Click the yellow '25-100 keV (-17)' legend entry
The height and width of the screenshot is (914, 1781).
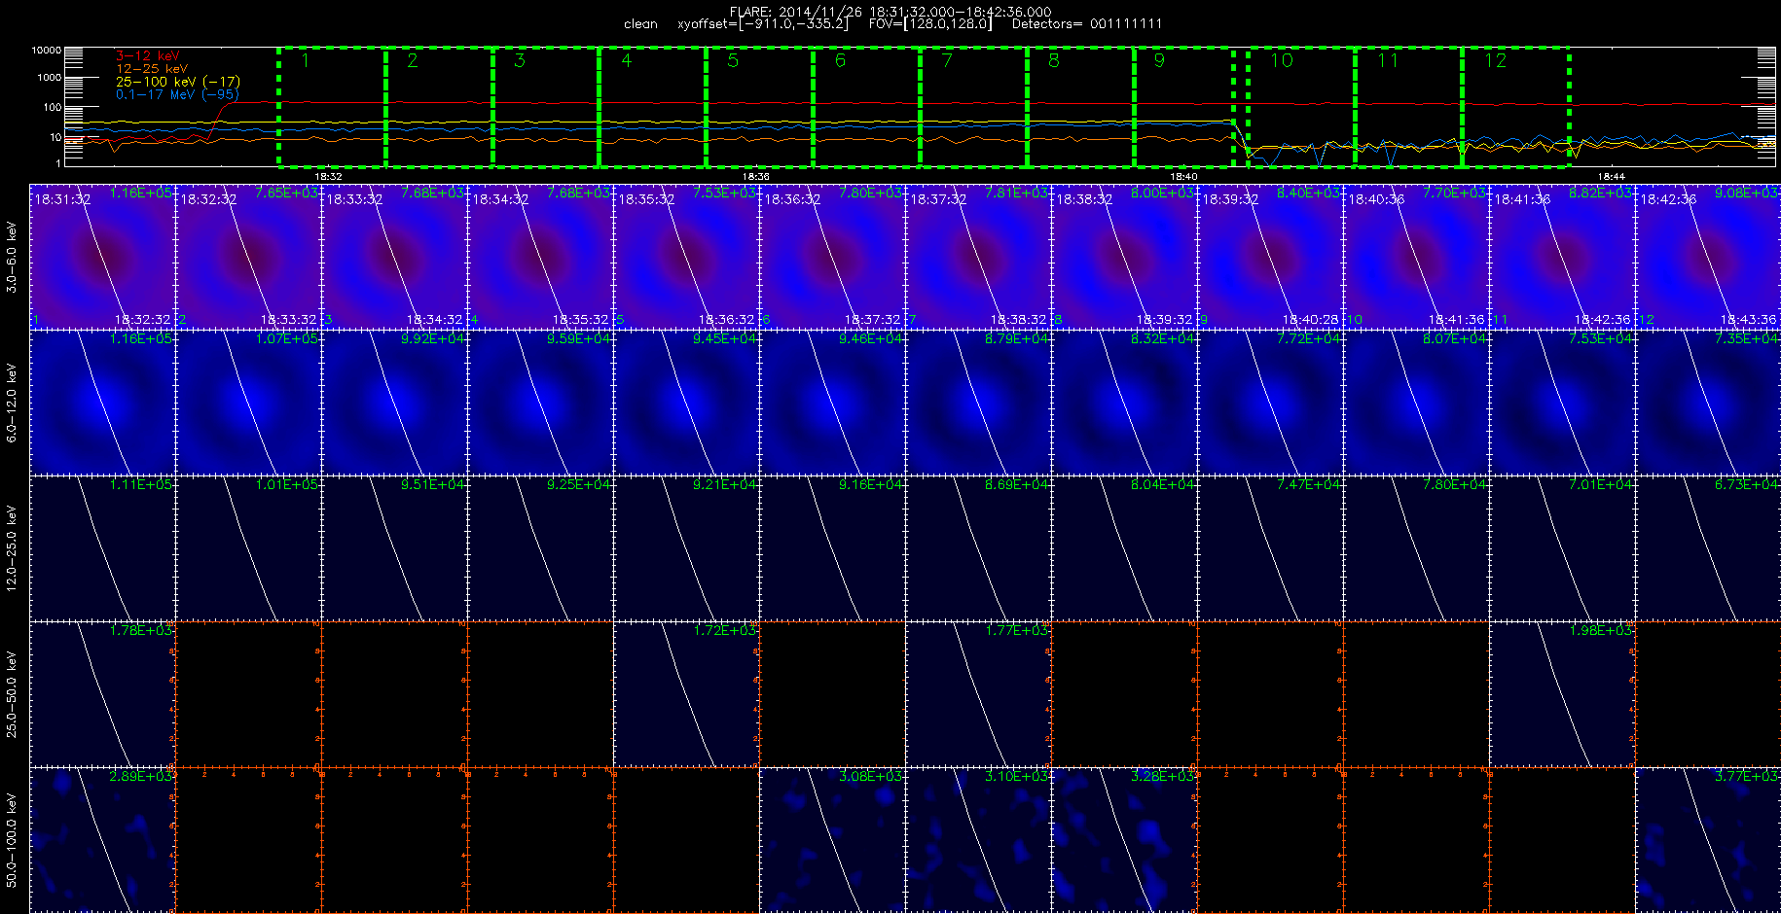point(177,82)
